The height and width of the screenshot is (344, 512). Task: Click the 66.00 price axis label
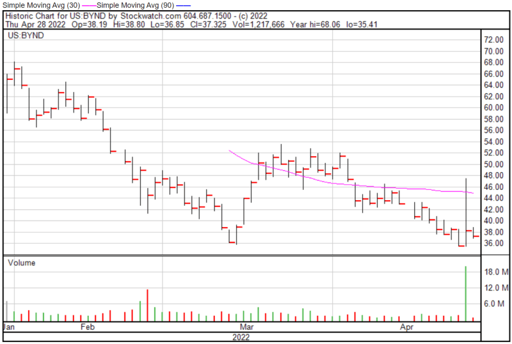493,74
